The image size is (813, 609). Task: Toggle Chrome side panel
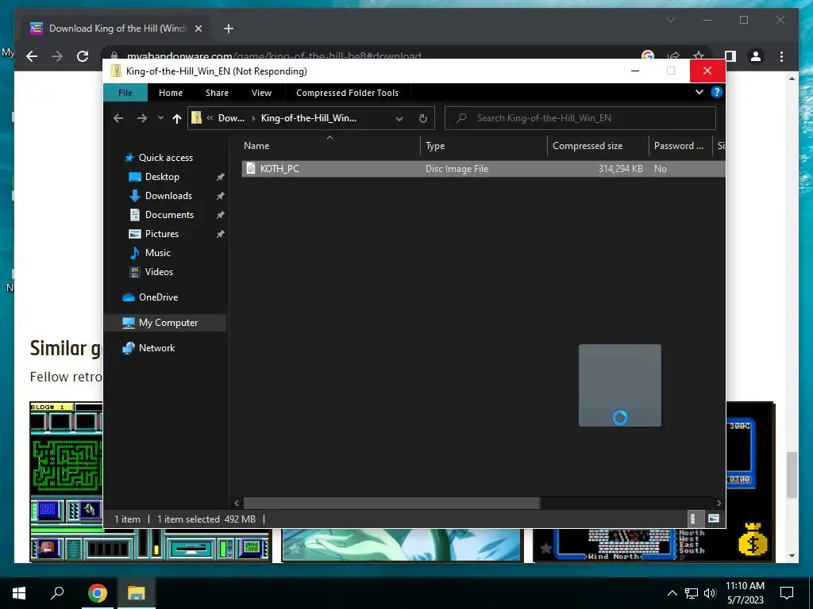tap(730, 56)
